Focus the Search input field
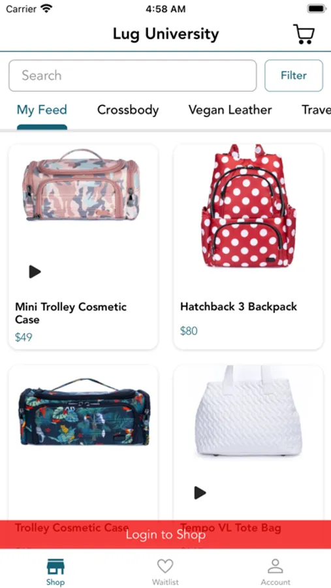Image resolution: width=331 pixels, height=588 pixels. click(133, 75)
